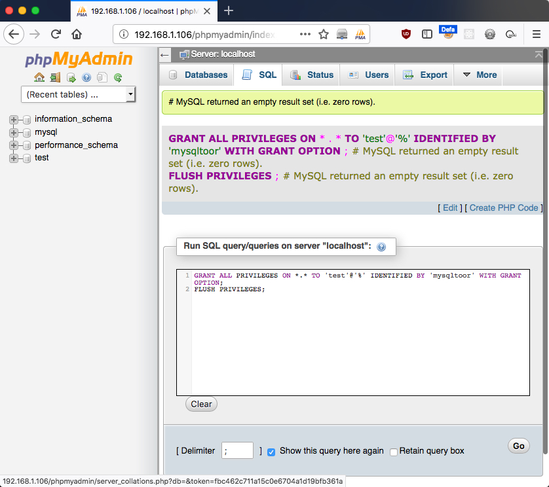Toggle browser sidebar icon
The image size is (549, 487).
427,34
